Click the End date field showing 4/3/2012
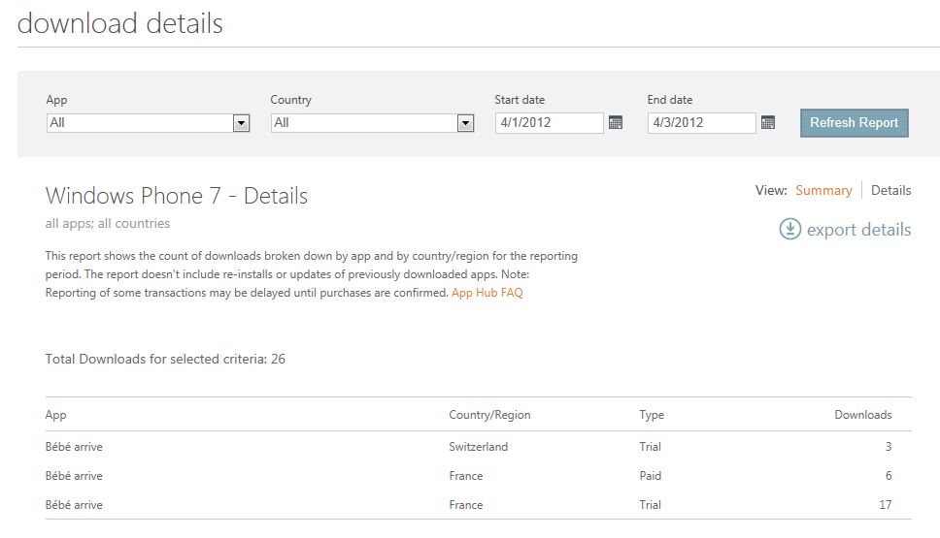The width and height of the screenshot is (940, 538). point(701,123)
